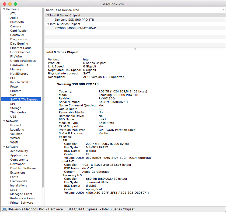
Task: Collapse first Intel 6 Series Chipset row
Action: click(48, 15)
